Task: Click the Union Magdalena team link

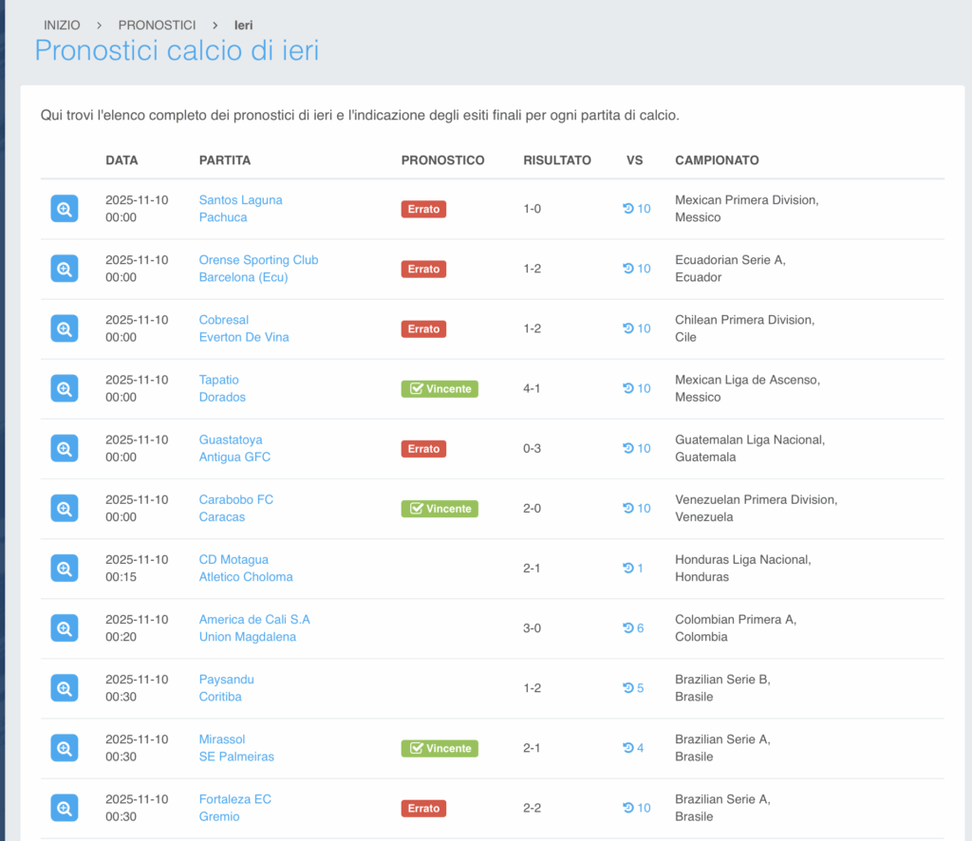Action: click(x=247, y=637)
